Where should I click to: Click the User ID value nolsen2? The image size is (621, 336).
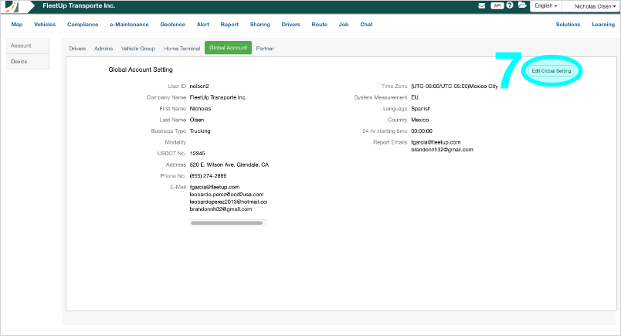(x=199, y=87)
